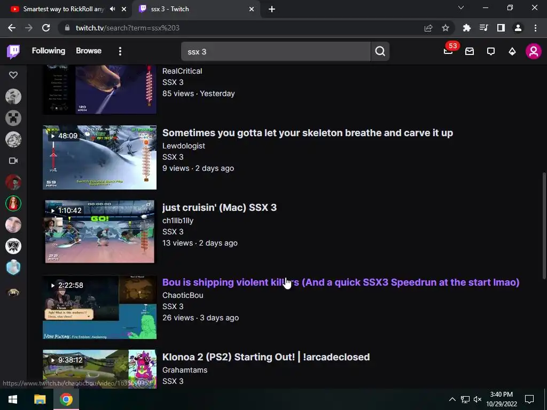
Task: Open Sometimes you gotta let your skeleton breathe video
Action: [x=308, y=133]
